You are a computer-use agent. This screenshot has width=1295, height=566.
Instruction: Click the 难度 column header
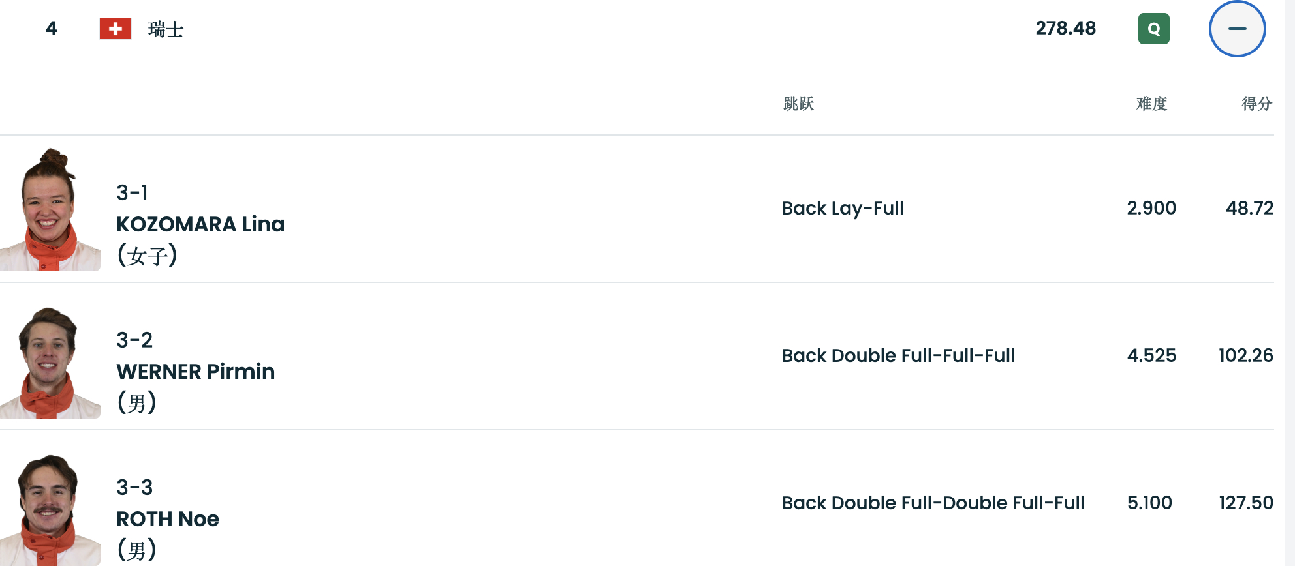(1151, 104)
